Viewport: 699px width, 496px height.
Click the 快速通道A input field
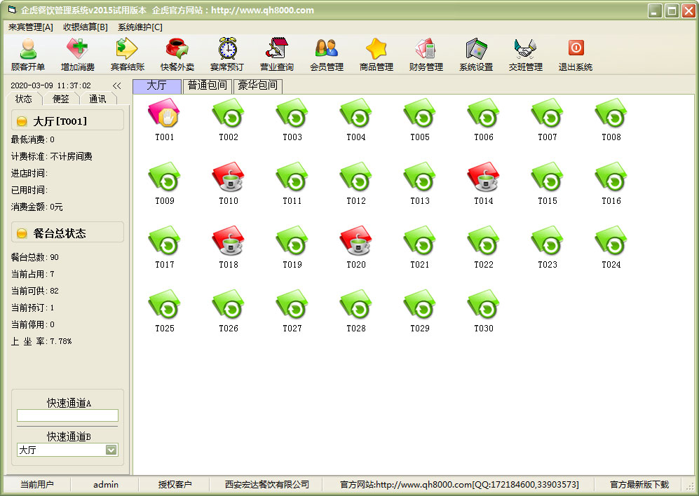(x=67, y=415)
